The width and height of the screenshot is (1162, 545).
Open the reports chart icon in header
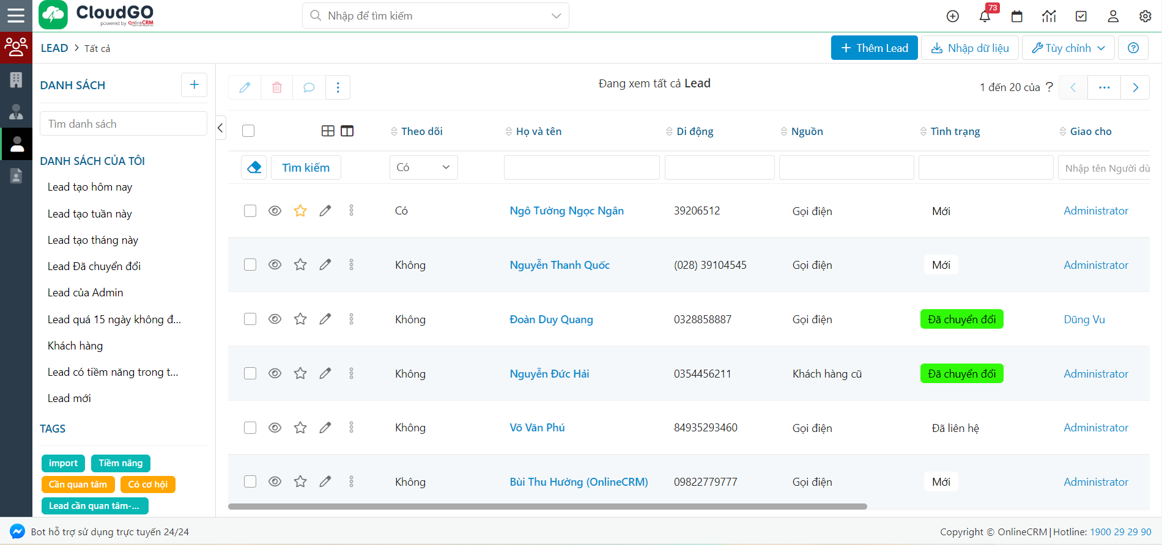coord(1049,16)
